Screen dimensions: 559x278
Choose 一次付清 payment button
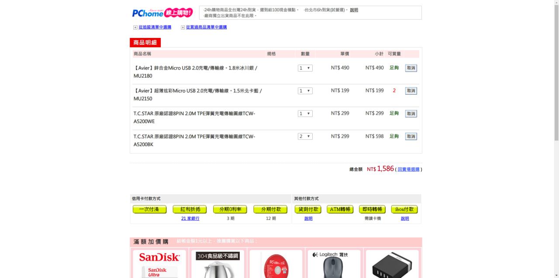150,209
